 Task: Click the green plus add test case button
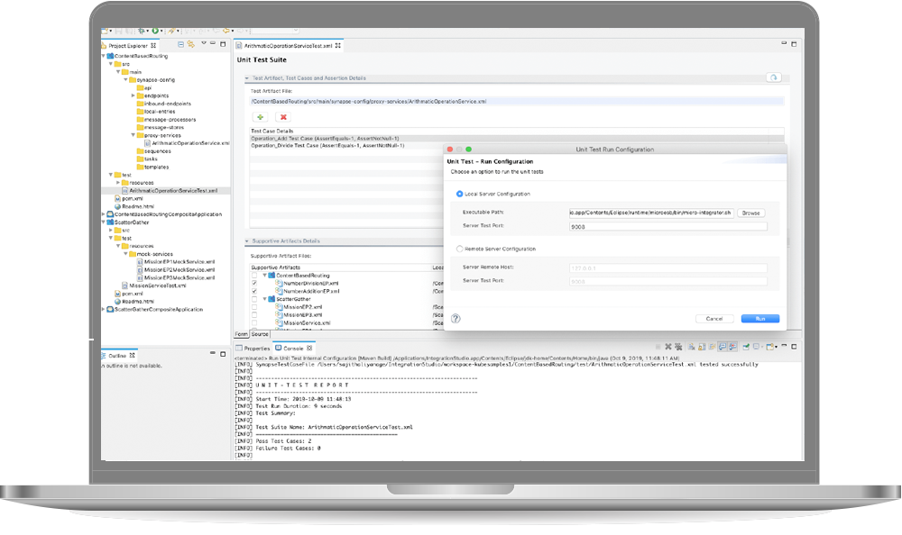coord(260,117)
